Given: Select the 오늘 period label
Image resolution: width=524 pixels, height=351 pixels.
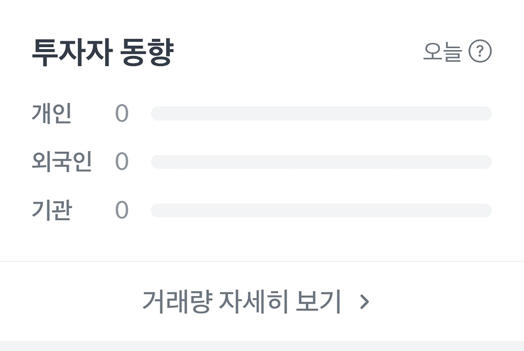Looking at the screenshot, I should click(442, 52).
